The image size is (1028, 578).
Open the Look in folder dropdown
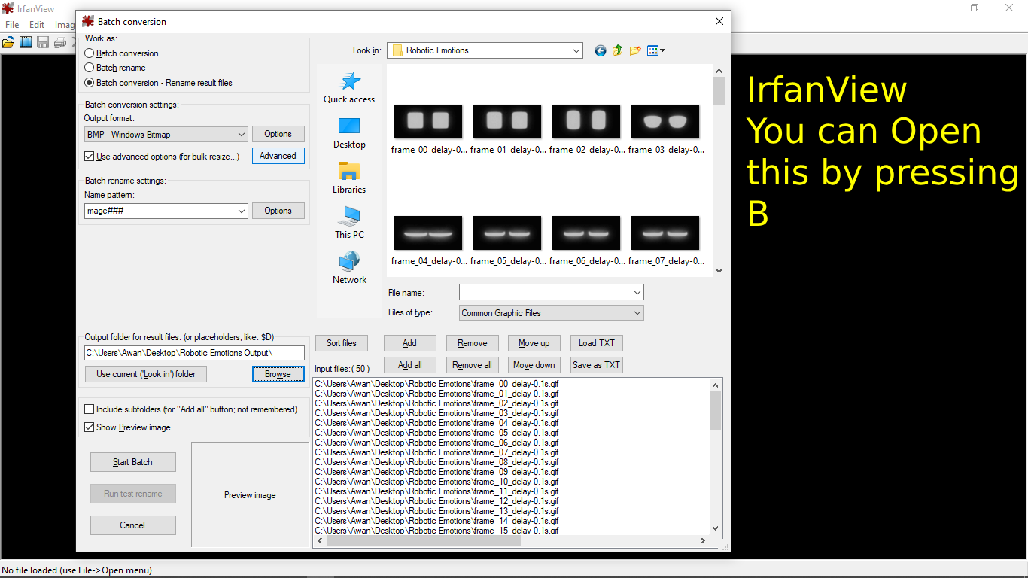pos(485,50)
